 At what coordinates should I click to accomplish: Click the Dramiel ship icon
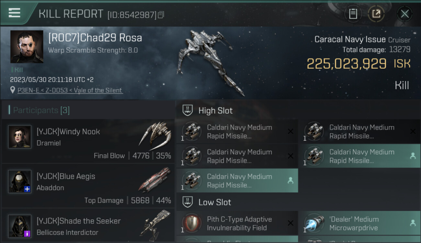(x=155, y=134)
